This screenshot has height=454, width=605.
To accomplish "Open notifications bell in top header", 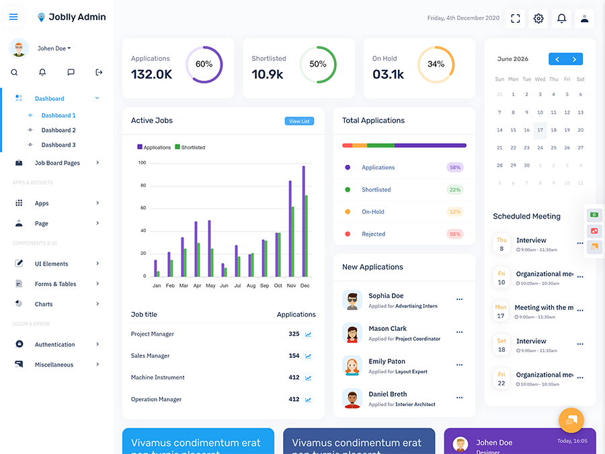I will 561,18.
